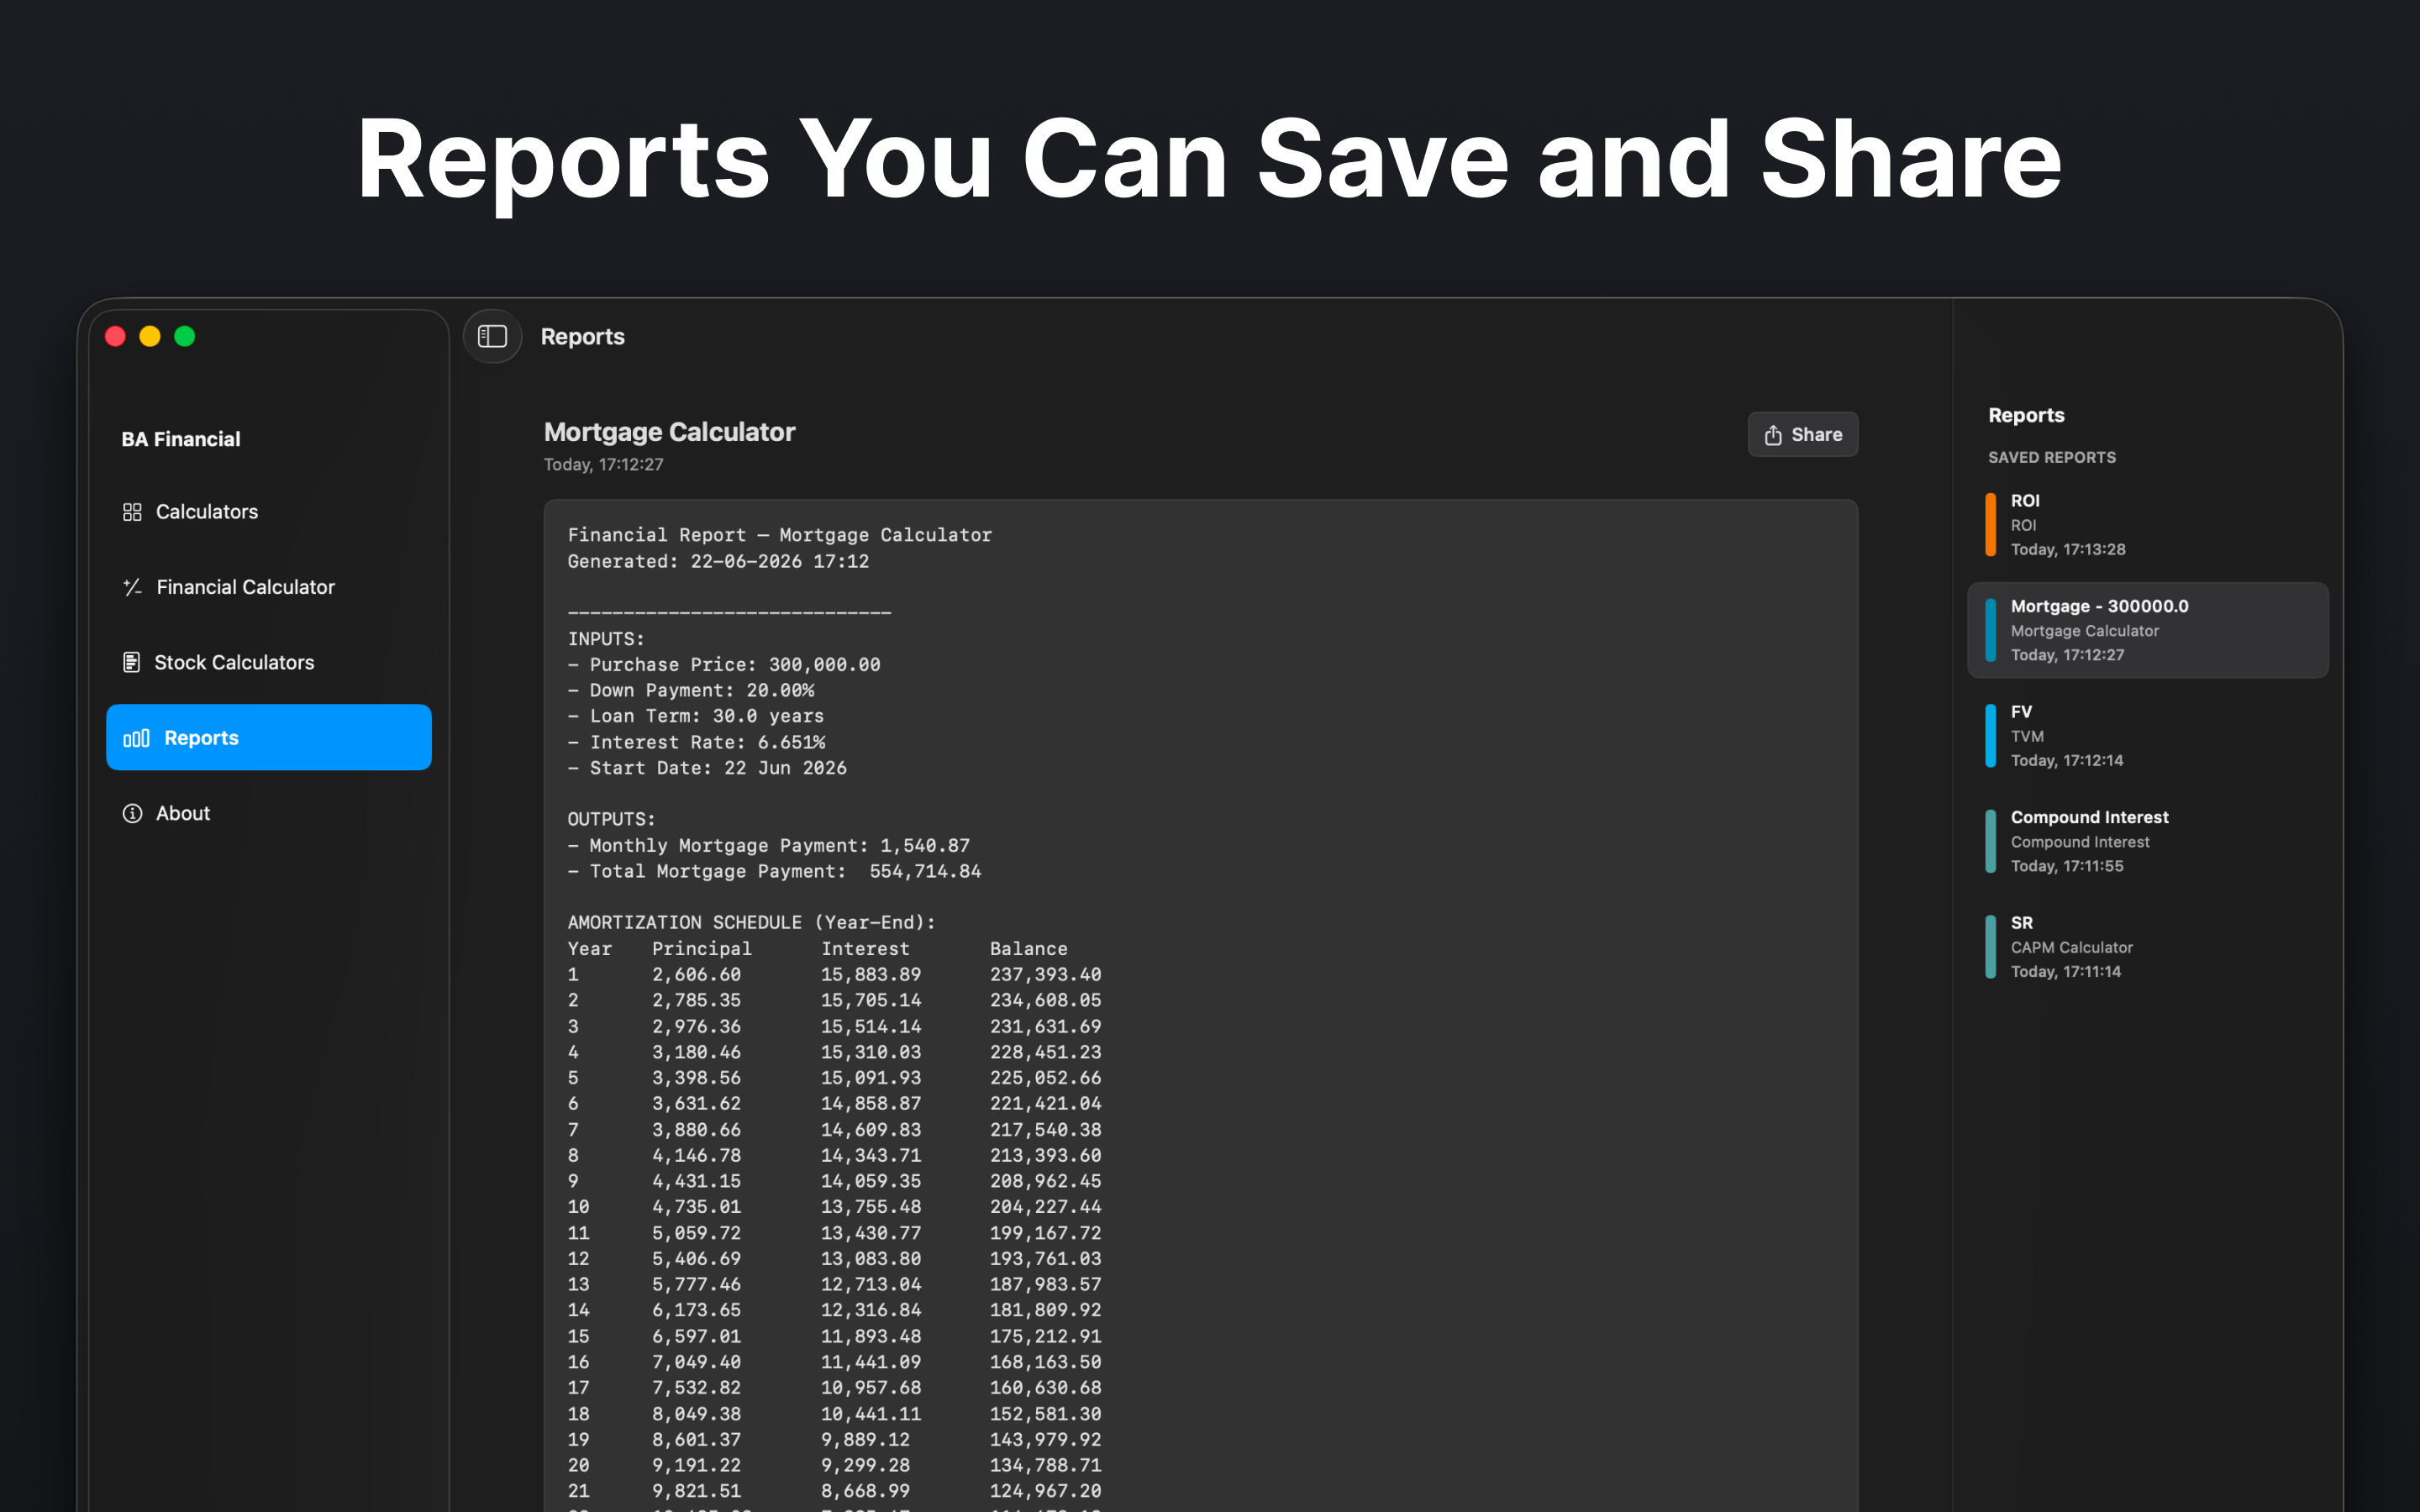The width and height of the screenshot is (2420, 1512).
Task: Open the Calculators section
Action: 268,512
